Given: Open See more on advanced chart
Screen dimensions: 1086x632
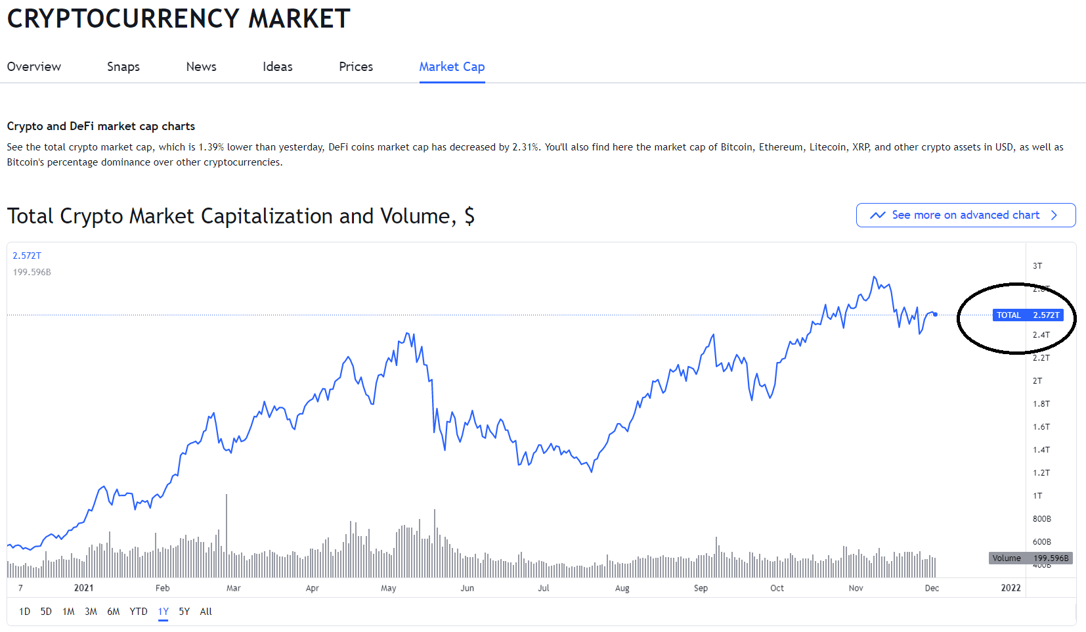Looking at the screenshot, I should (965, 215).
